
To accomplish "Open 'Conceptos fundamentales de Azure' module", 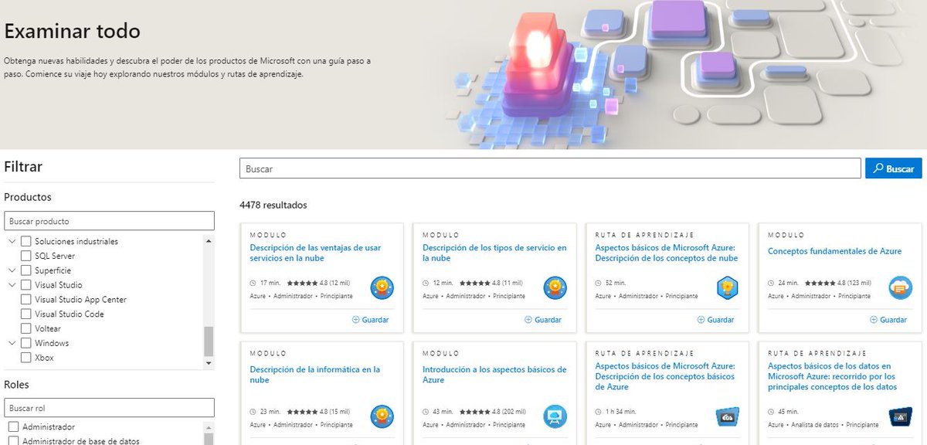I will coord(834,251).
